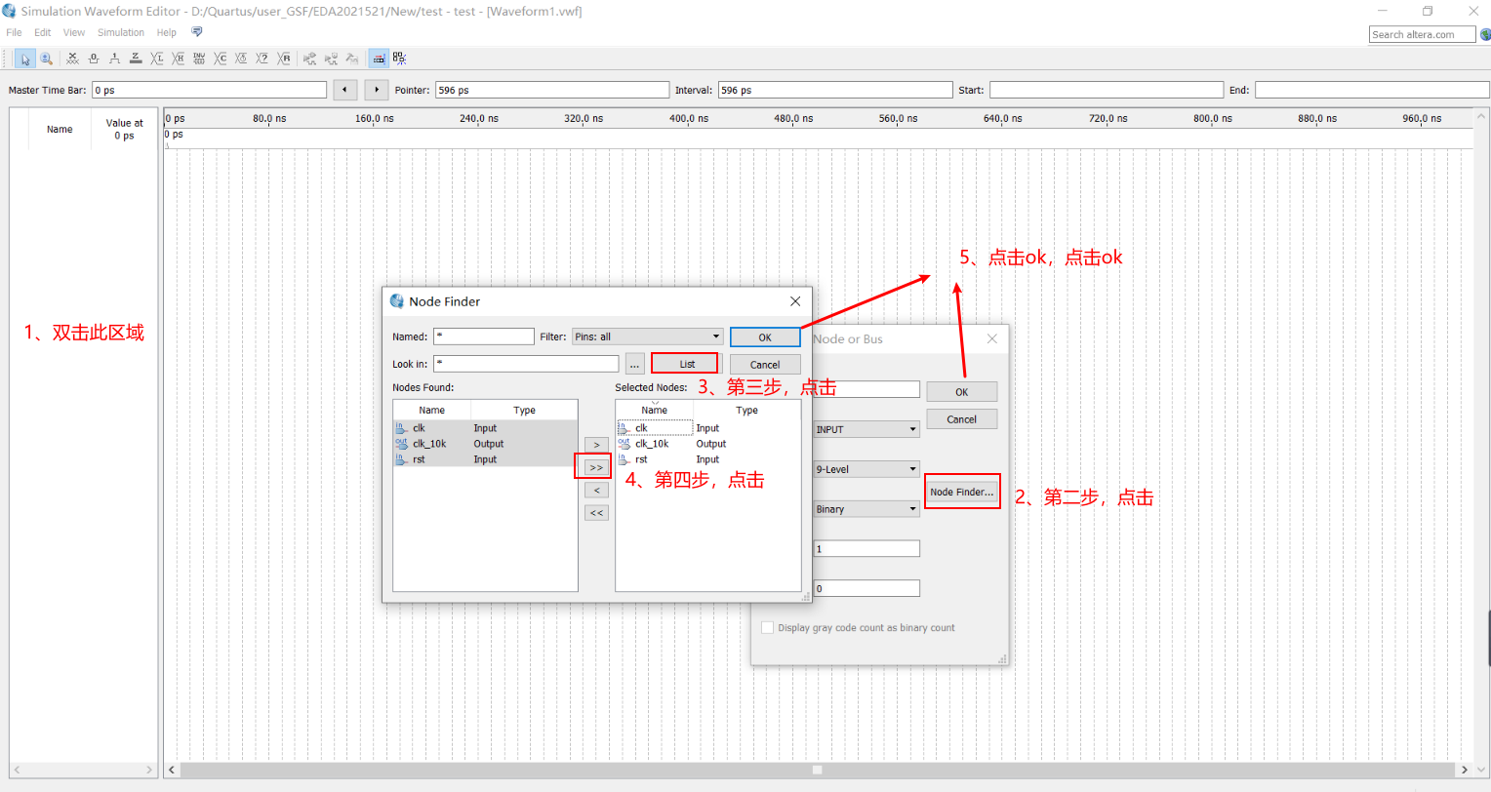Click the add selected node (>) button
Image resolution: width=1491 pixels, height=792 pixels.
[x=596, y=445]
